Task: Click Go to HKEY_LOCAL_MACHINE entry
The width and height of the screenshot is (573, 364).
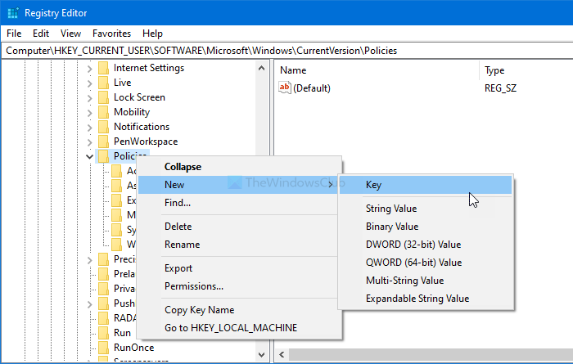Action: click(x=230, y=328)
